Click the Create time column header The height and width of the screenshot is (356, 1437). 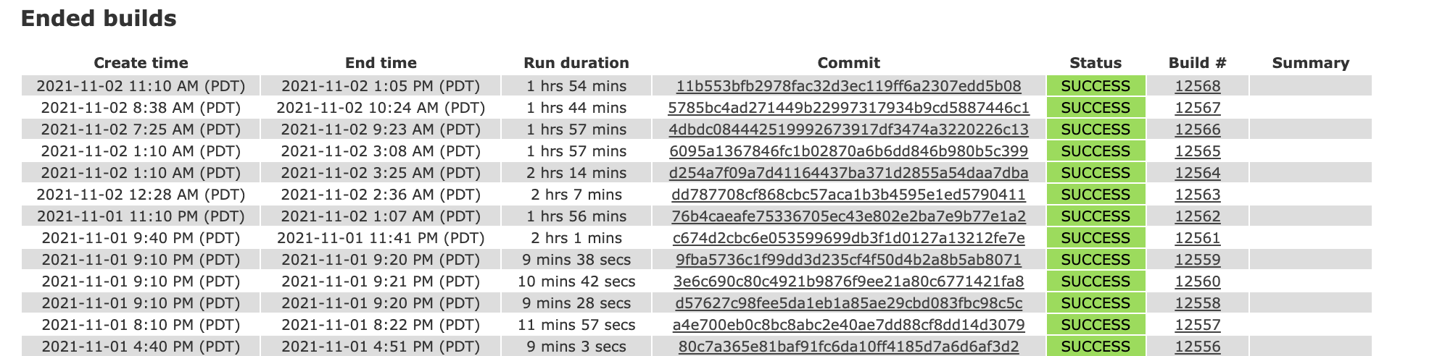(x=141, y=63)
